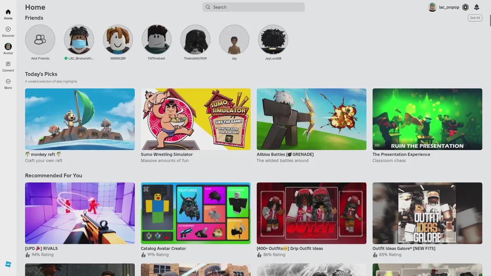Open the notifications bell
Screen dimensions: 491x276
point(476,7)
